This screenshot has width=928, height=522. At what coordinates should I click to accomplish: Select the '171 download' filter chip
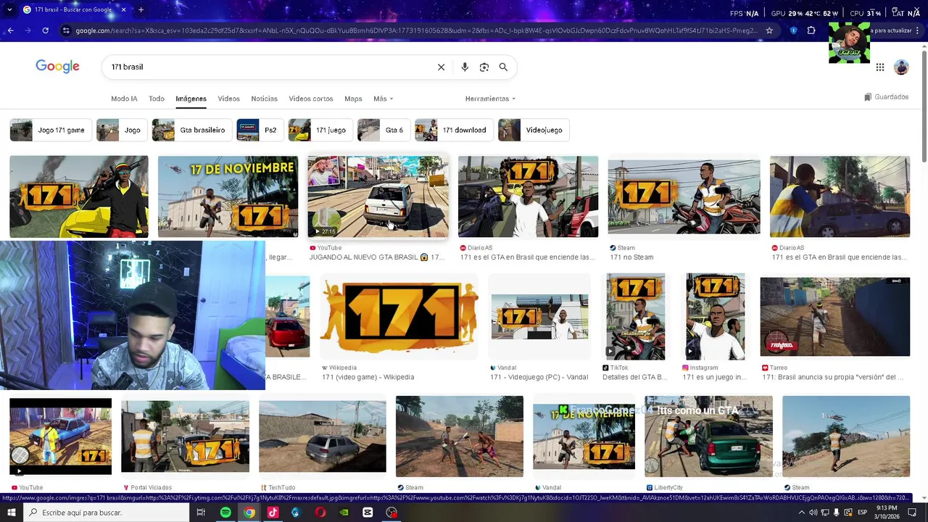click(x=453, y=130)
